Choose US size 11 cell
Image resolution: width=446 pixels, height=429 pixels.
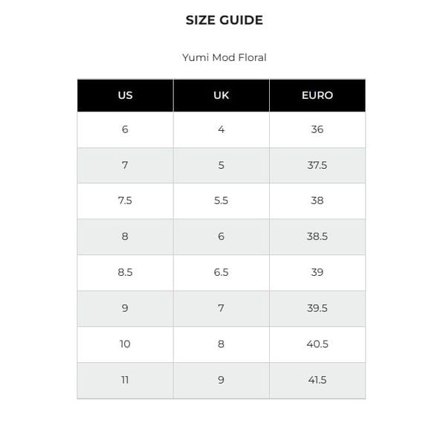(x=125, y=380)
